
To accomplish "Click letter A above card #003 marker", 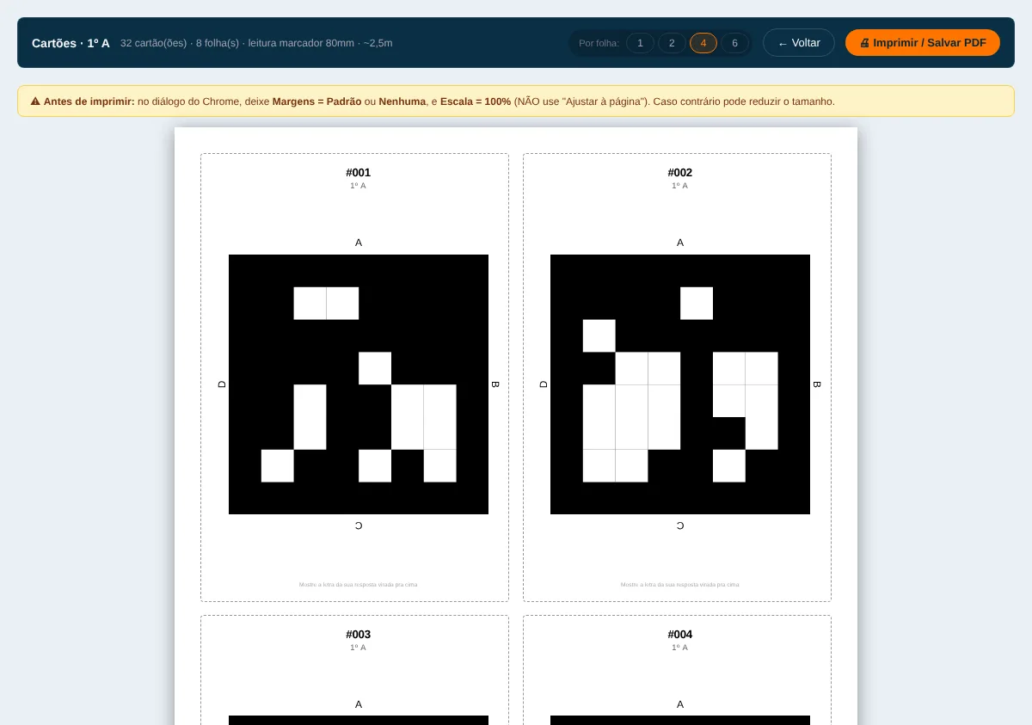I will pyautogui.click(x=359, y=704).
